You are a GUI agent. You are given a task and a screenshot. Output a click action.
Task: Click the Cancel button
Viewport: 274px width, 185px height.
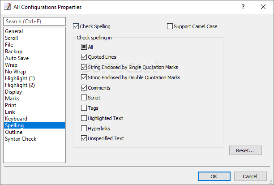[250, 176]
